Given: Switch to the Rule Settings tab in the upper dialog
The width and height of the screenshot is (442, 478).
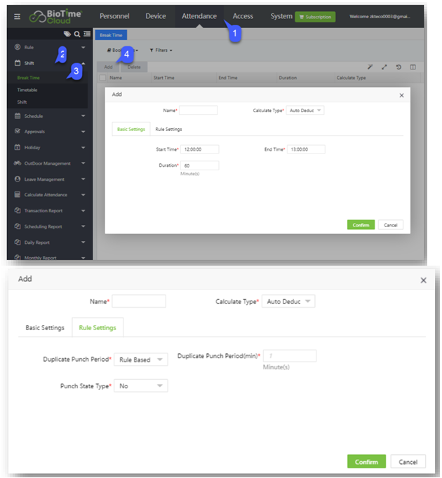Looking at the screenshot, I should tap(168, 129).
